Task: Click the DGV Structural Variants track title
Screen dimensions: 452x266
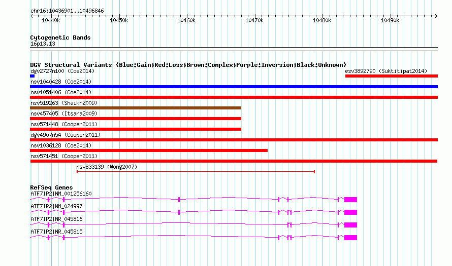Action: (188, 65)
